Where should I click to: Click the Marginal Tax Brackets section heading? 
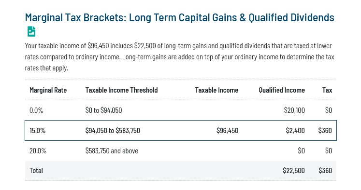(x=180, y=17)
